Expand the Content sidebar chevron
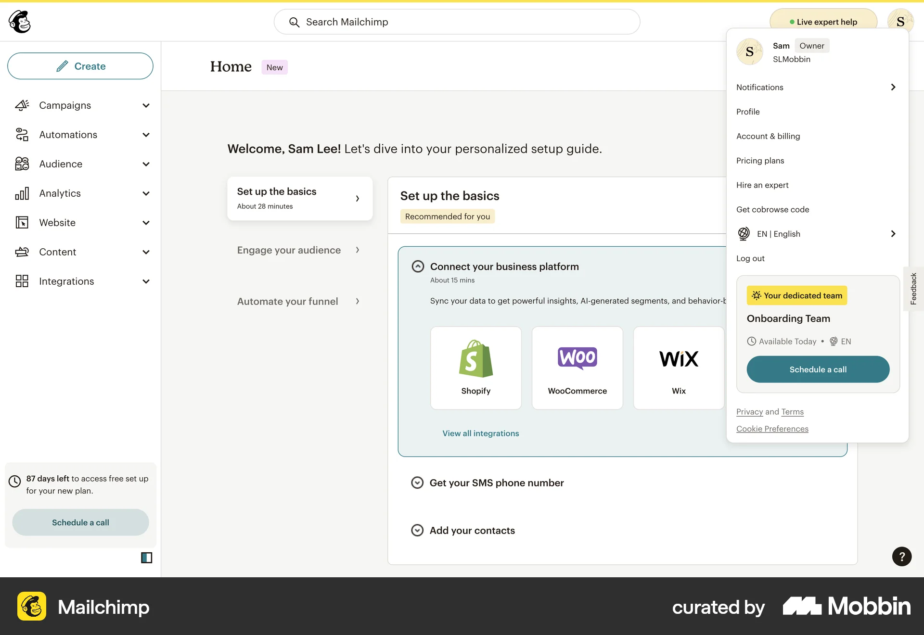The height and width of the screenshot is (635, 924). coord(146,252)
